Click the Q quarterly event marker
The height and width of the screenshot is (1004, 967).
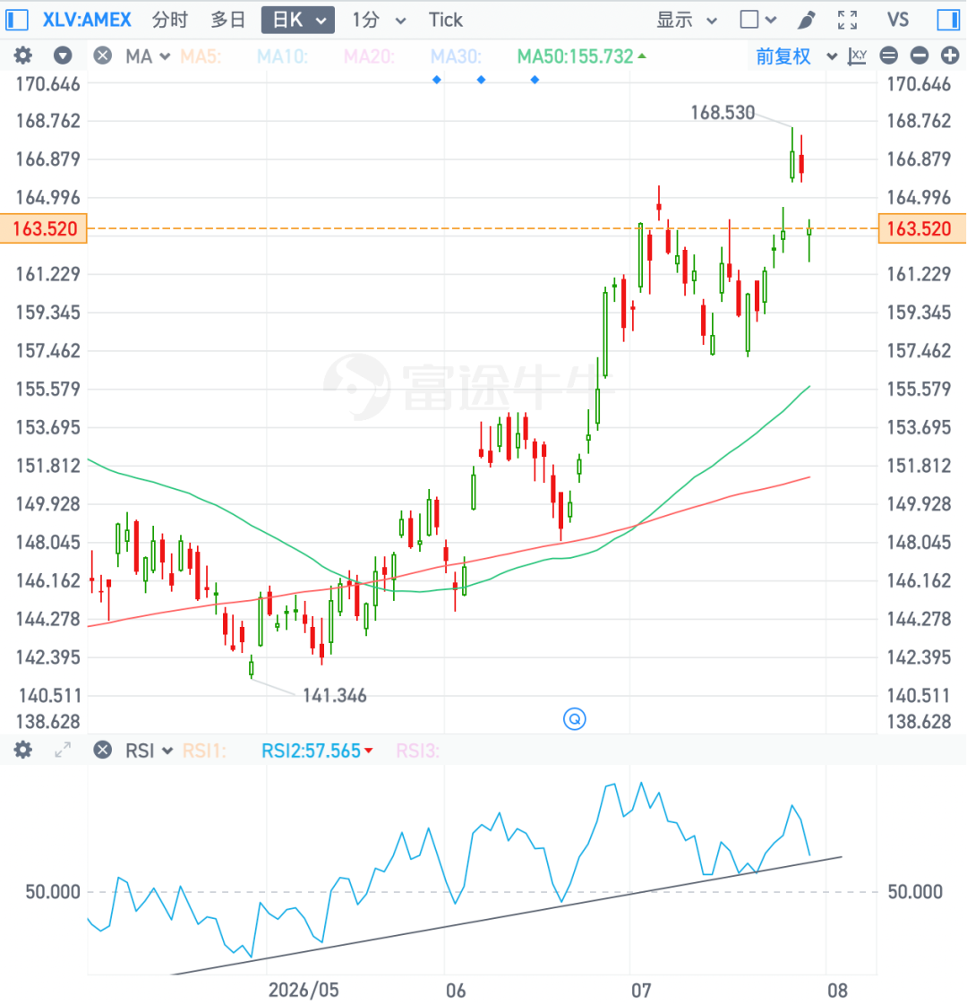[575, 719]
